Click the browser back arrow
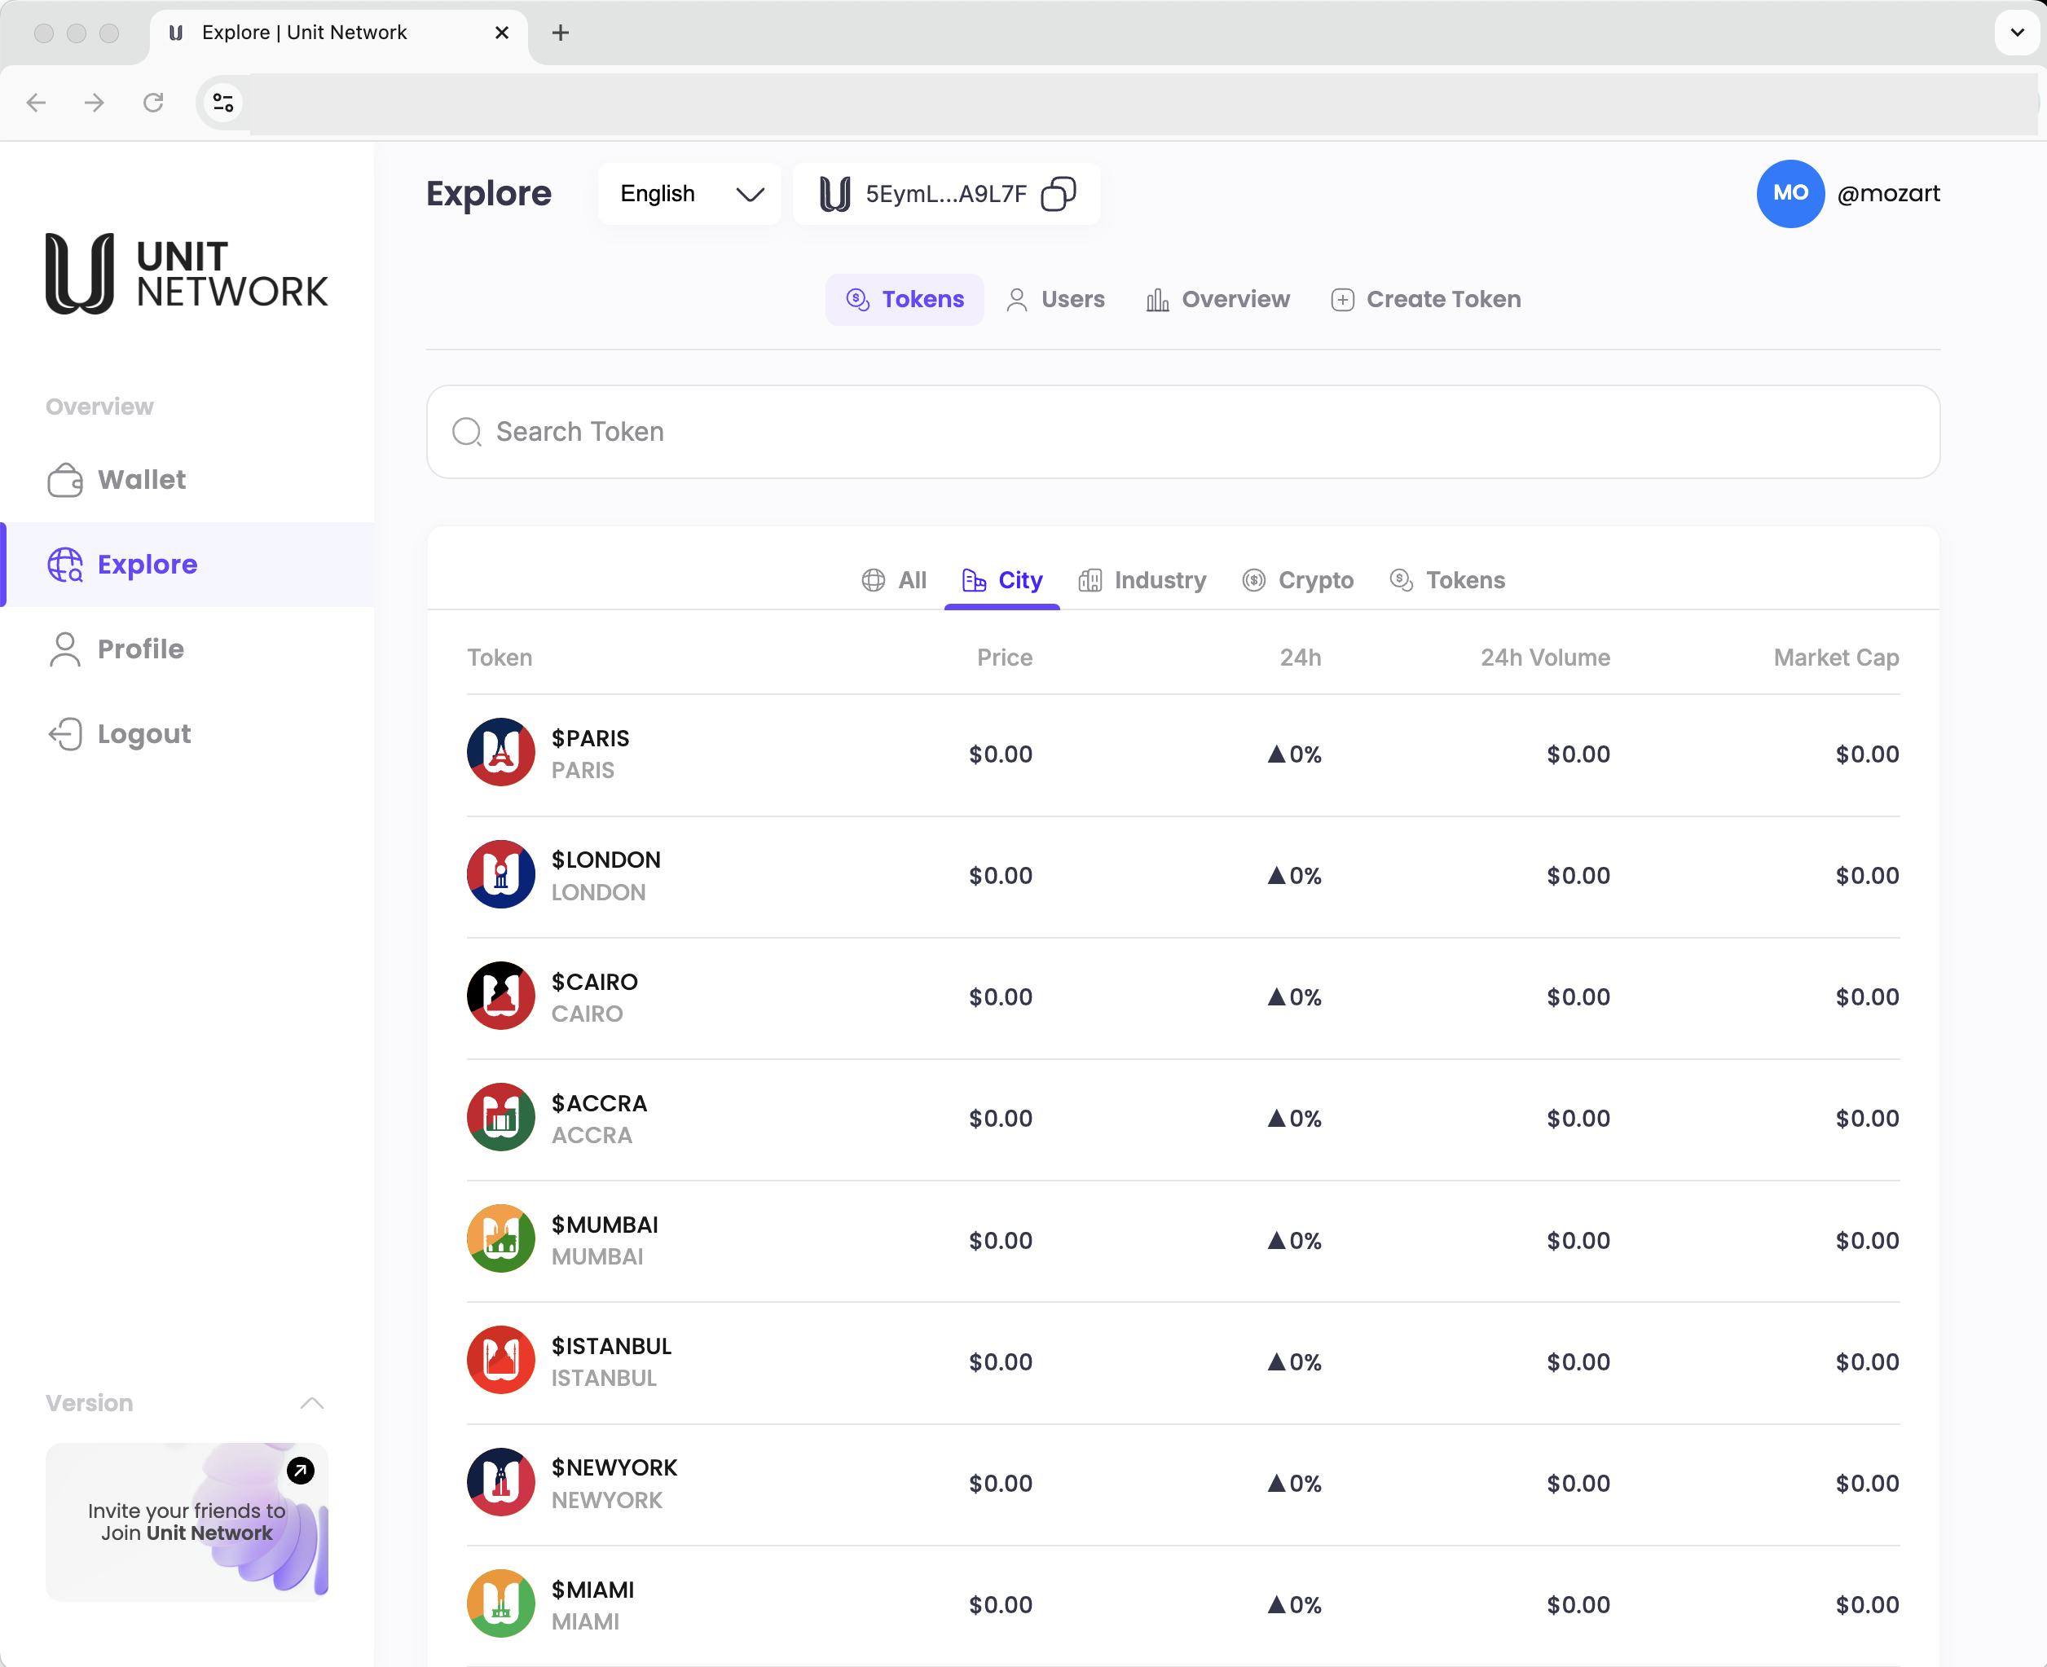Image resolution: width=2047 pixels, height=1667 pixels. (37, 103)
